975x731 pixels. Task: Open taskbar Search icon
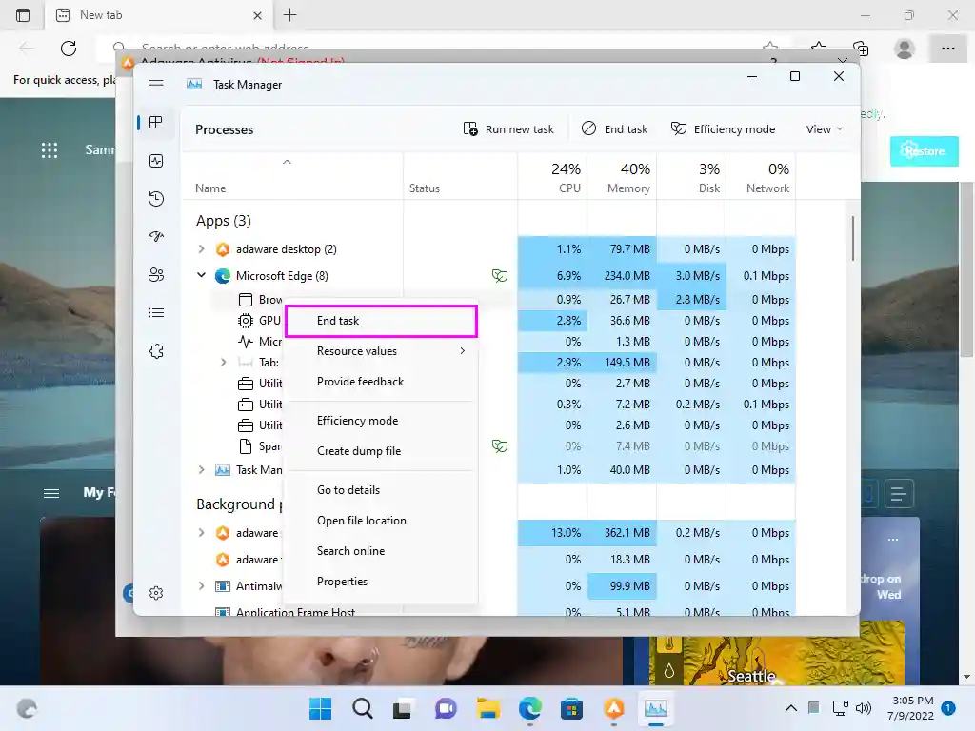click(363, 708)
